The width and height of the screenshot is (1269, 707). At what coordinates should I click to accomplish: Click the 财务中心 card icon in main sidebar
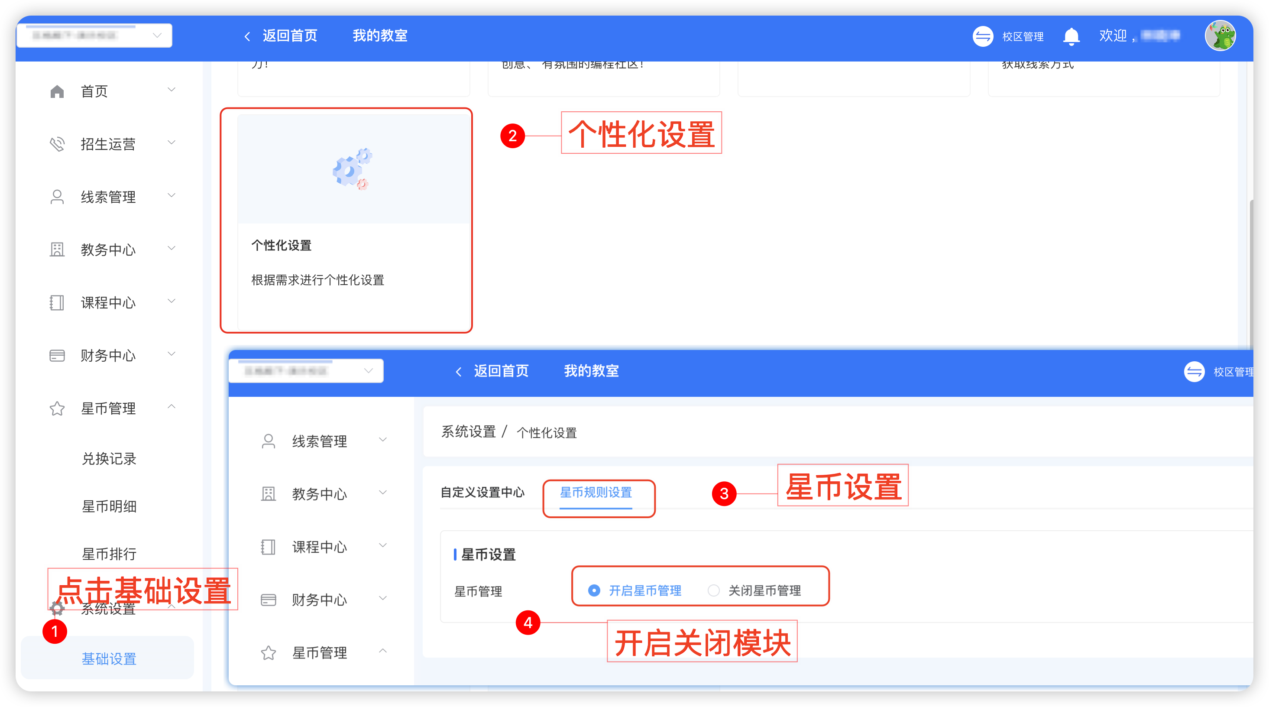click(x=57, y=355)
